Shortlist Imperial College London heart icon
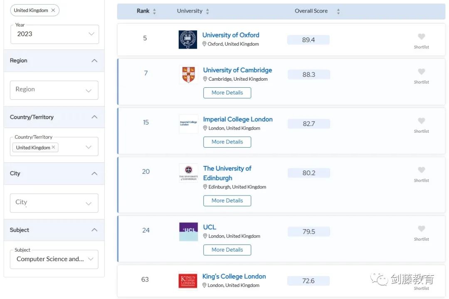 click(x=421, y=121)
